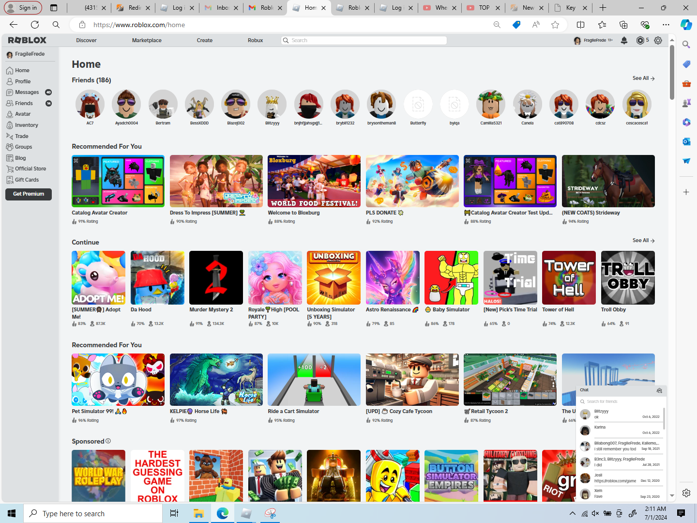Click the Windows taskbar search box
The width and height of the screenshot is (697, 523).
pyautogui.click(x=93, y=513)
